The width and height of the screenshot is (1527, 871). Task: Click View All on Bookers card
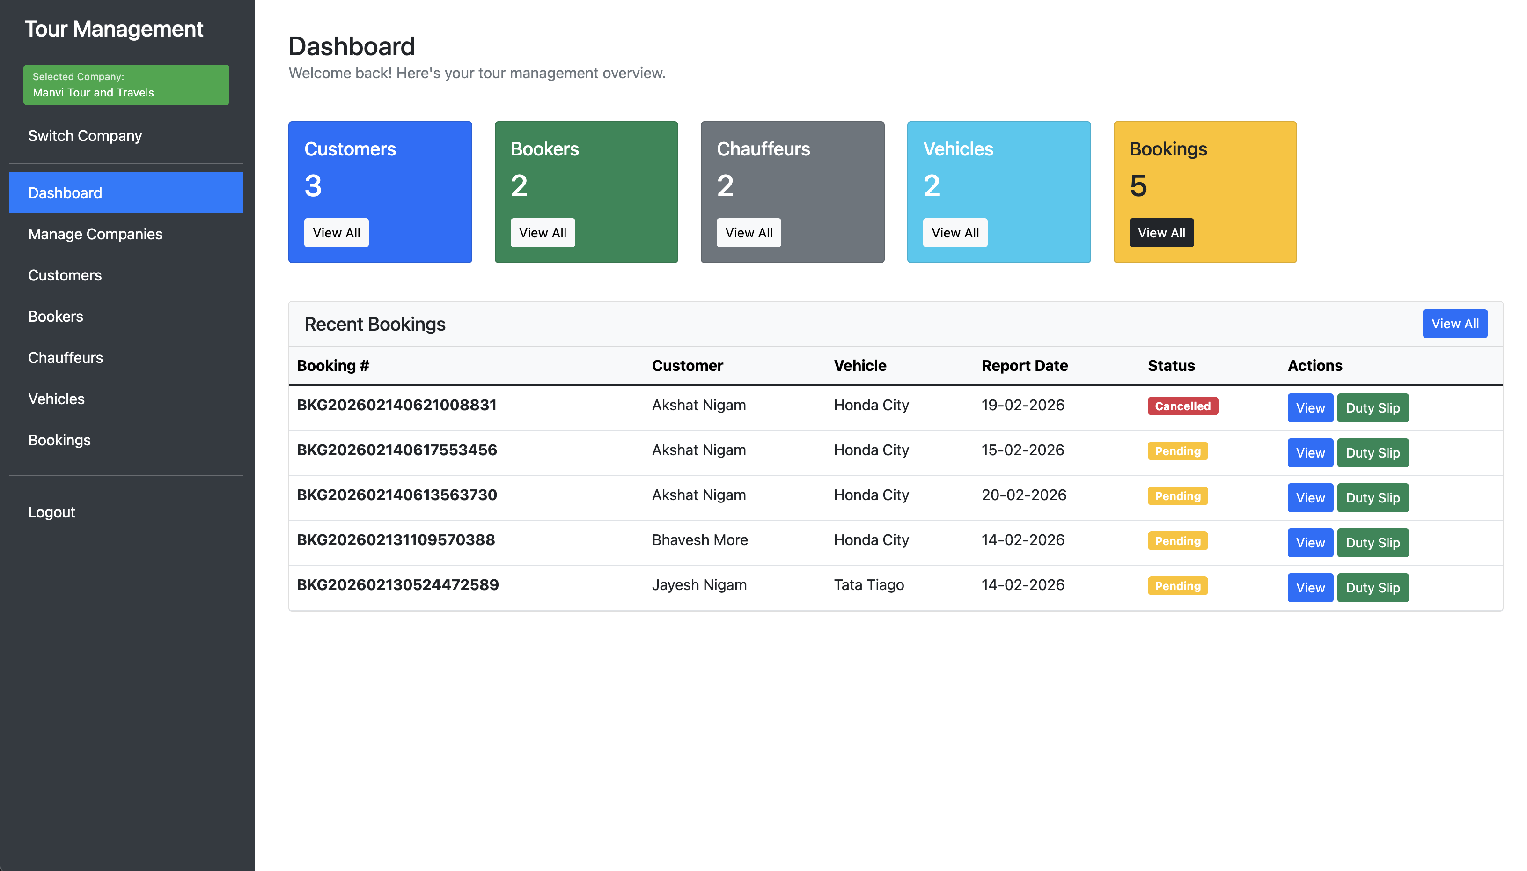point(542,233)
